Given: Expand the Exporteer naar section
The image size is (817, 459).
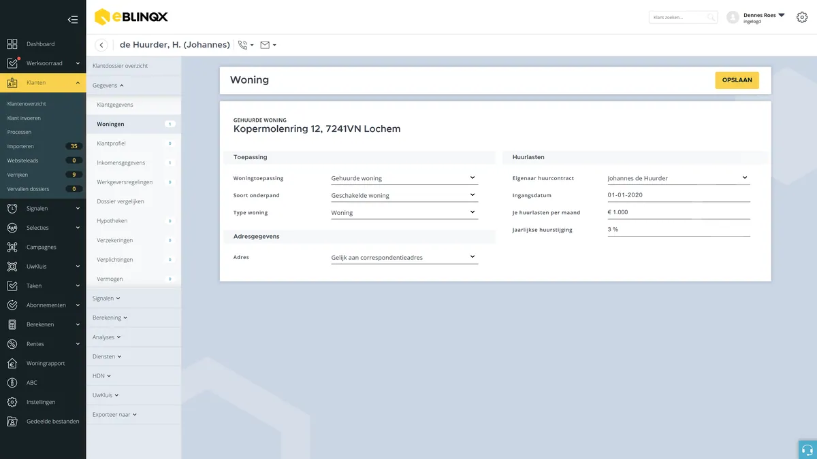Looking at the screenshot, I should tap(115, 414).
